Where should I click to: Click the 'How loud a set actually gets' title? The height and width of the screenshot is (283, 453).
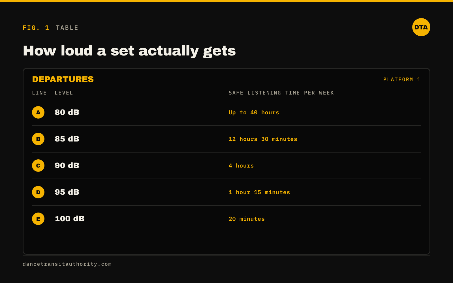point(129,51)
